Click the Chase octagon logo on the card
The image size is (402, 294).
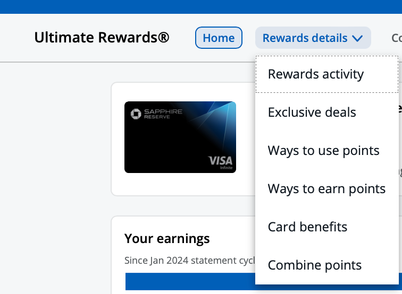(x=135, y=113)
